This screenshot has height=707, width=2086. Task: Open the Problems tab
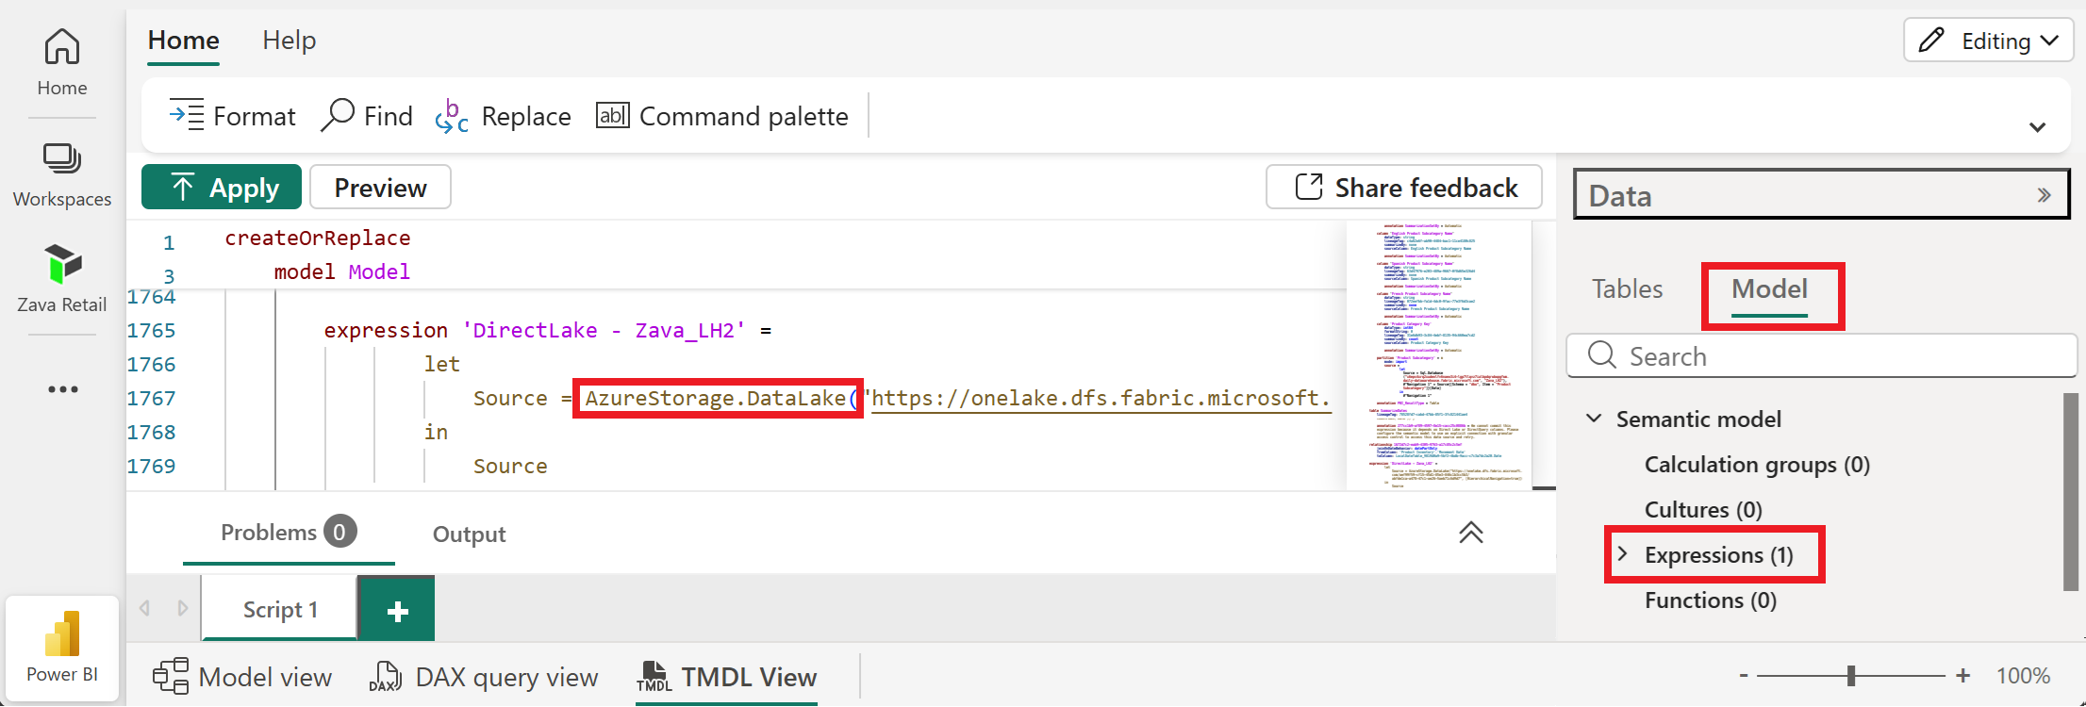tap(289, 533)
